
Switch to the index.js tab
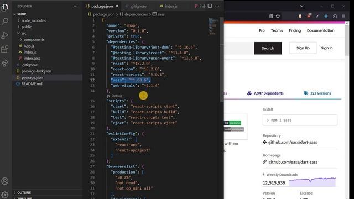pos(169,6)
